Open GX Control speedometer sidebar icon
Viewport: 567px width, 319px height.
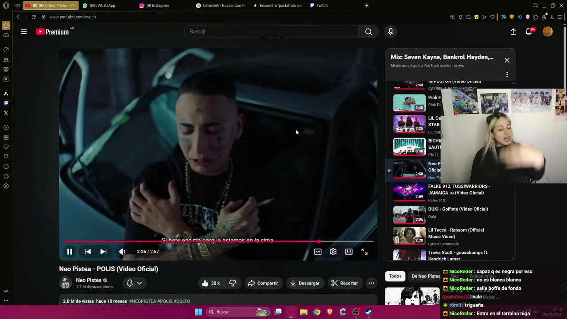point(6,50)
